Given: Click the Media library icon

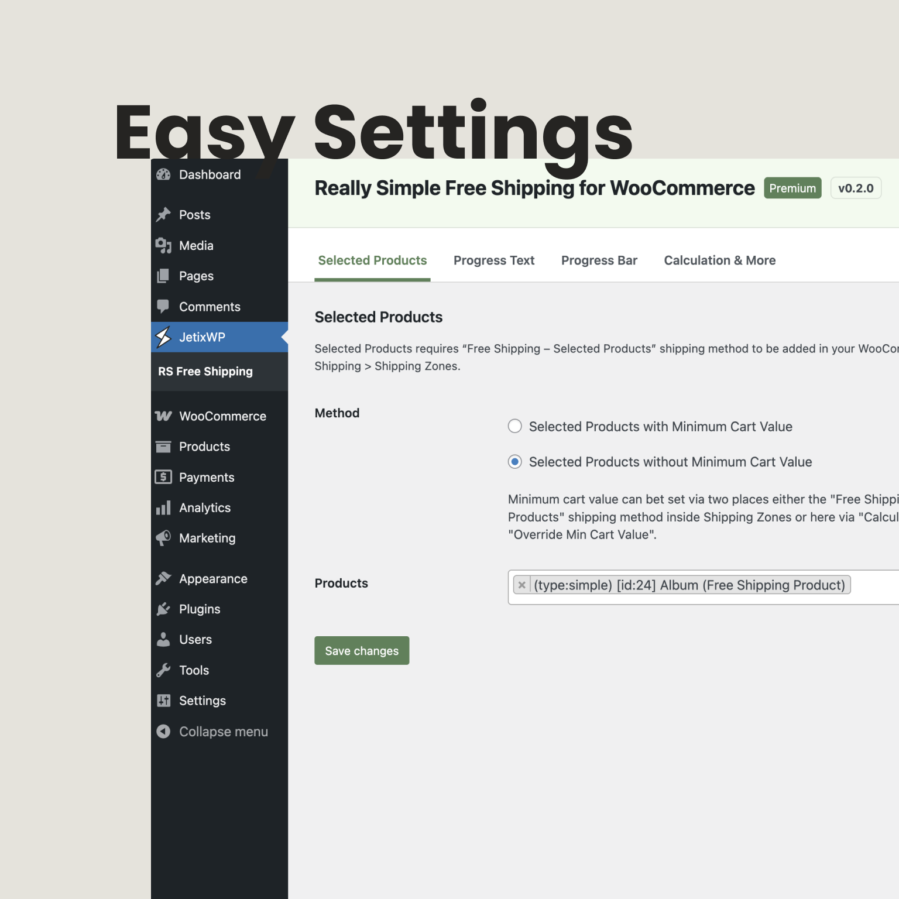Looking at the screenshot, I should click(163, 246).
